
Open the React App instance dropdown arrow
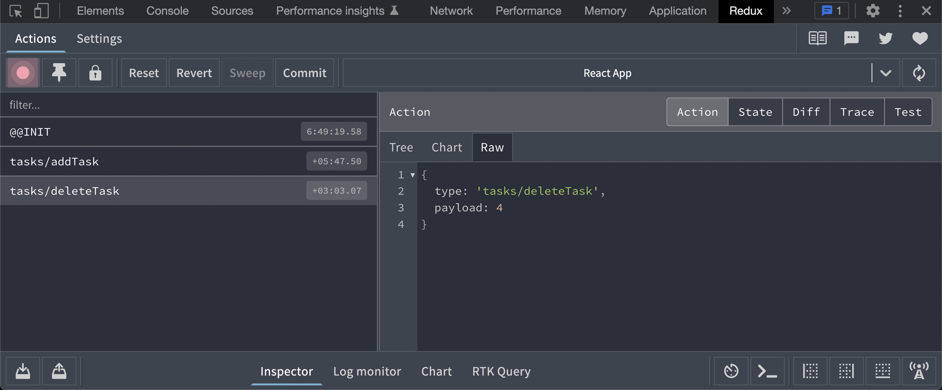[885, 73]
